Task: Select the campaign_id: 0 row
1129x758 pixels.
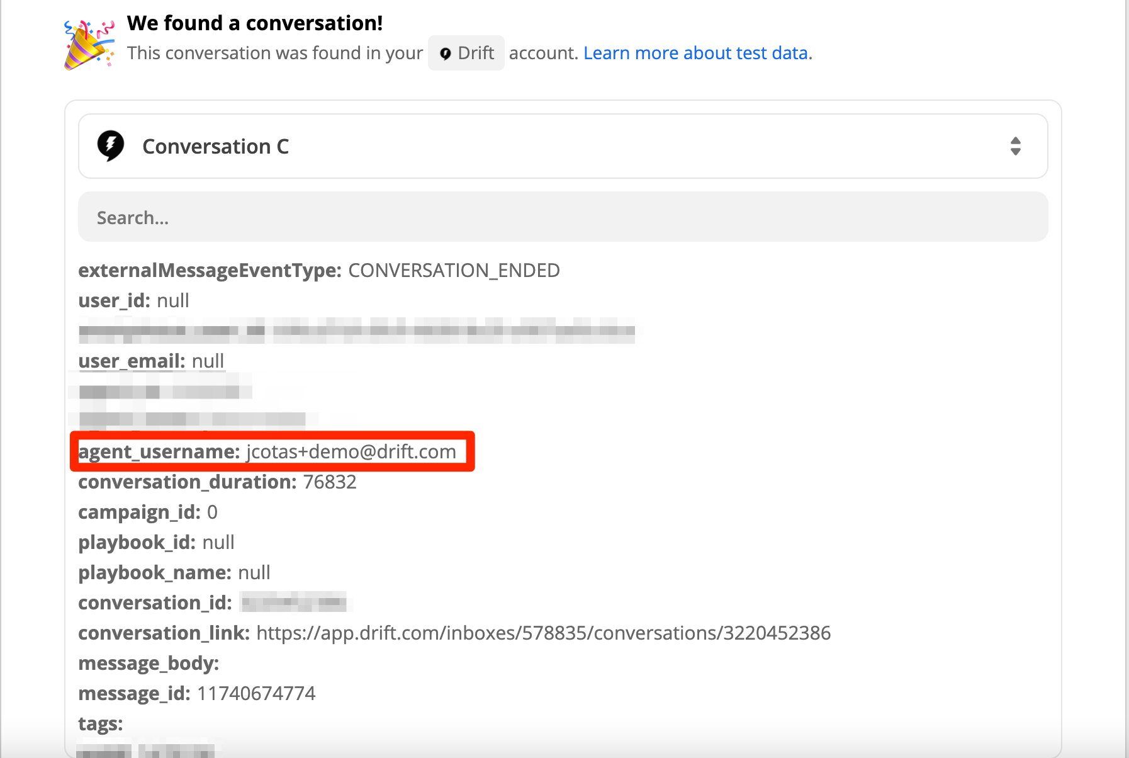Action: pyautogui.click(x=148, y=512)
